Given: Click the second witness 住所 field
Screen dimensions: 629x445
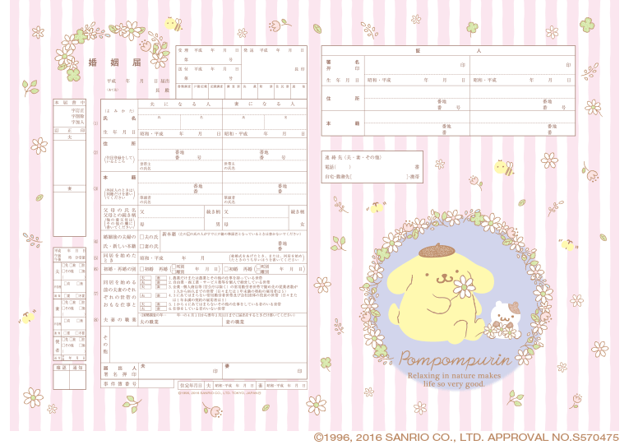Looking at the screenshot, I should 522,99.
